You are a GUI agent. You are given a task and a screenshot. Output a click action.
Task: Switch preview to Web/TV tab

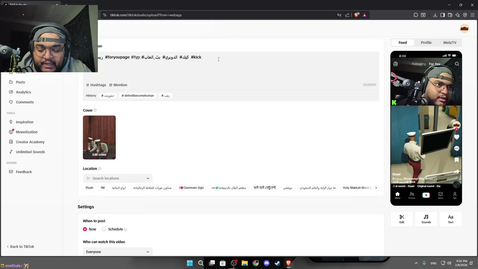[450, 43]
